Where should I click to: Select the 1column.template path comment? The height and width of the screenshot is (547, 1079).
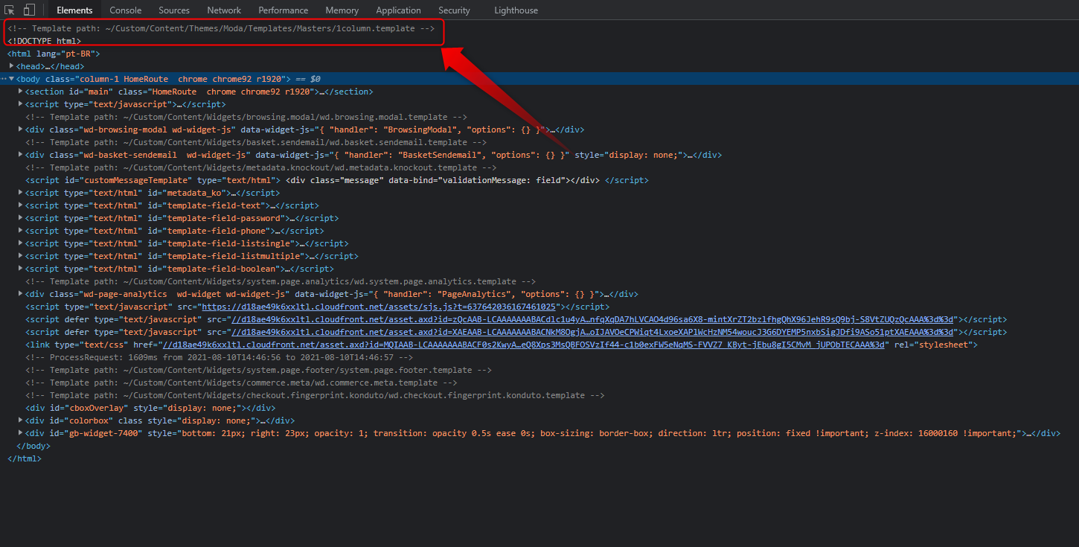(x=221, y=28)
